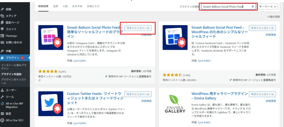Click star rating of Social Post Feed
The height and width of the screenshot is (127, 284).
[172, 75]
